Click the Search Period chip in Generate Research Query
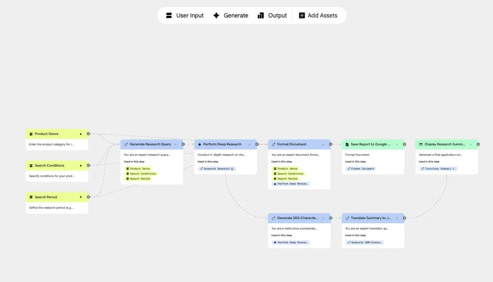Screen dimensions: 493x282 pyautogui.click(x=140, y=179)
